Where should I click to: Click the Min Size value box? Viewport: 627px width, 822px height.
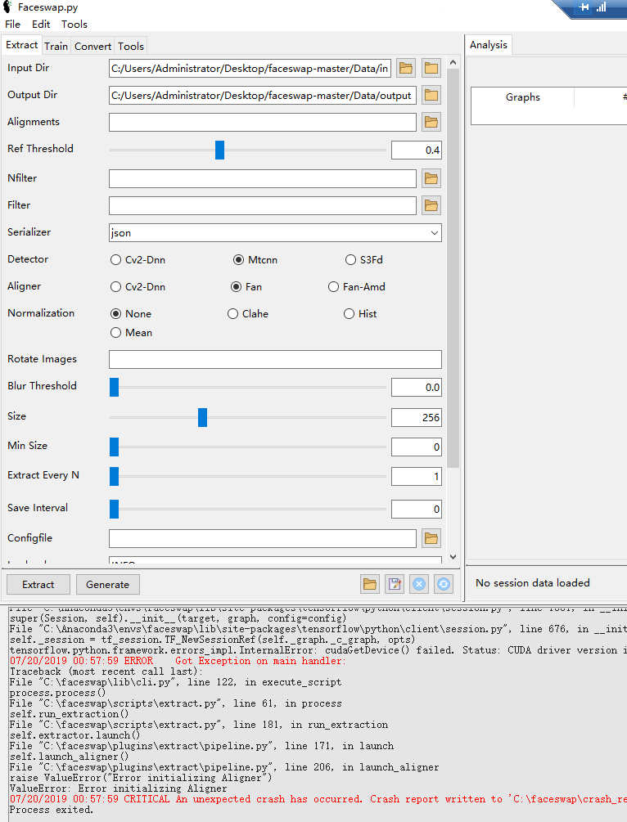pyautogui.click(x=417, y=447)
